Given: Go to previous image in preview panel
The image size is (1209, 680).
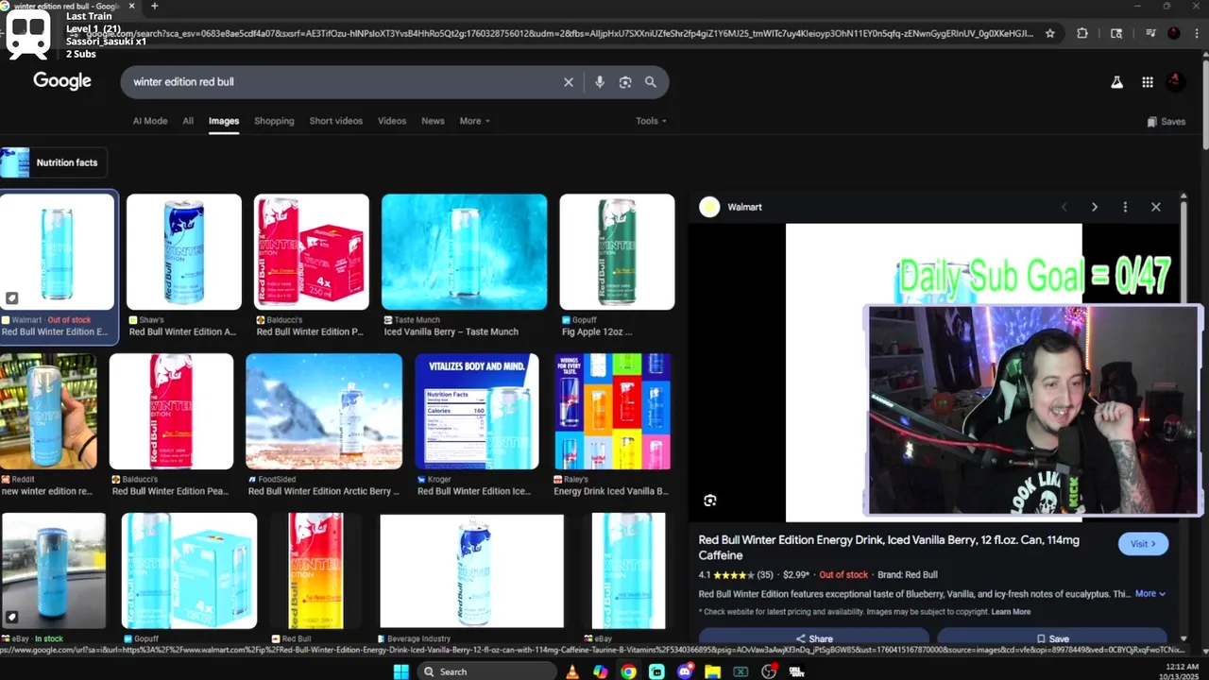Looking at the screenshot, I should [x=1064, y=207].
